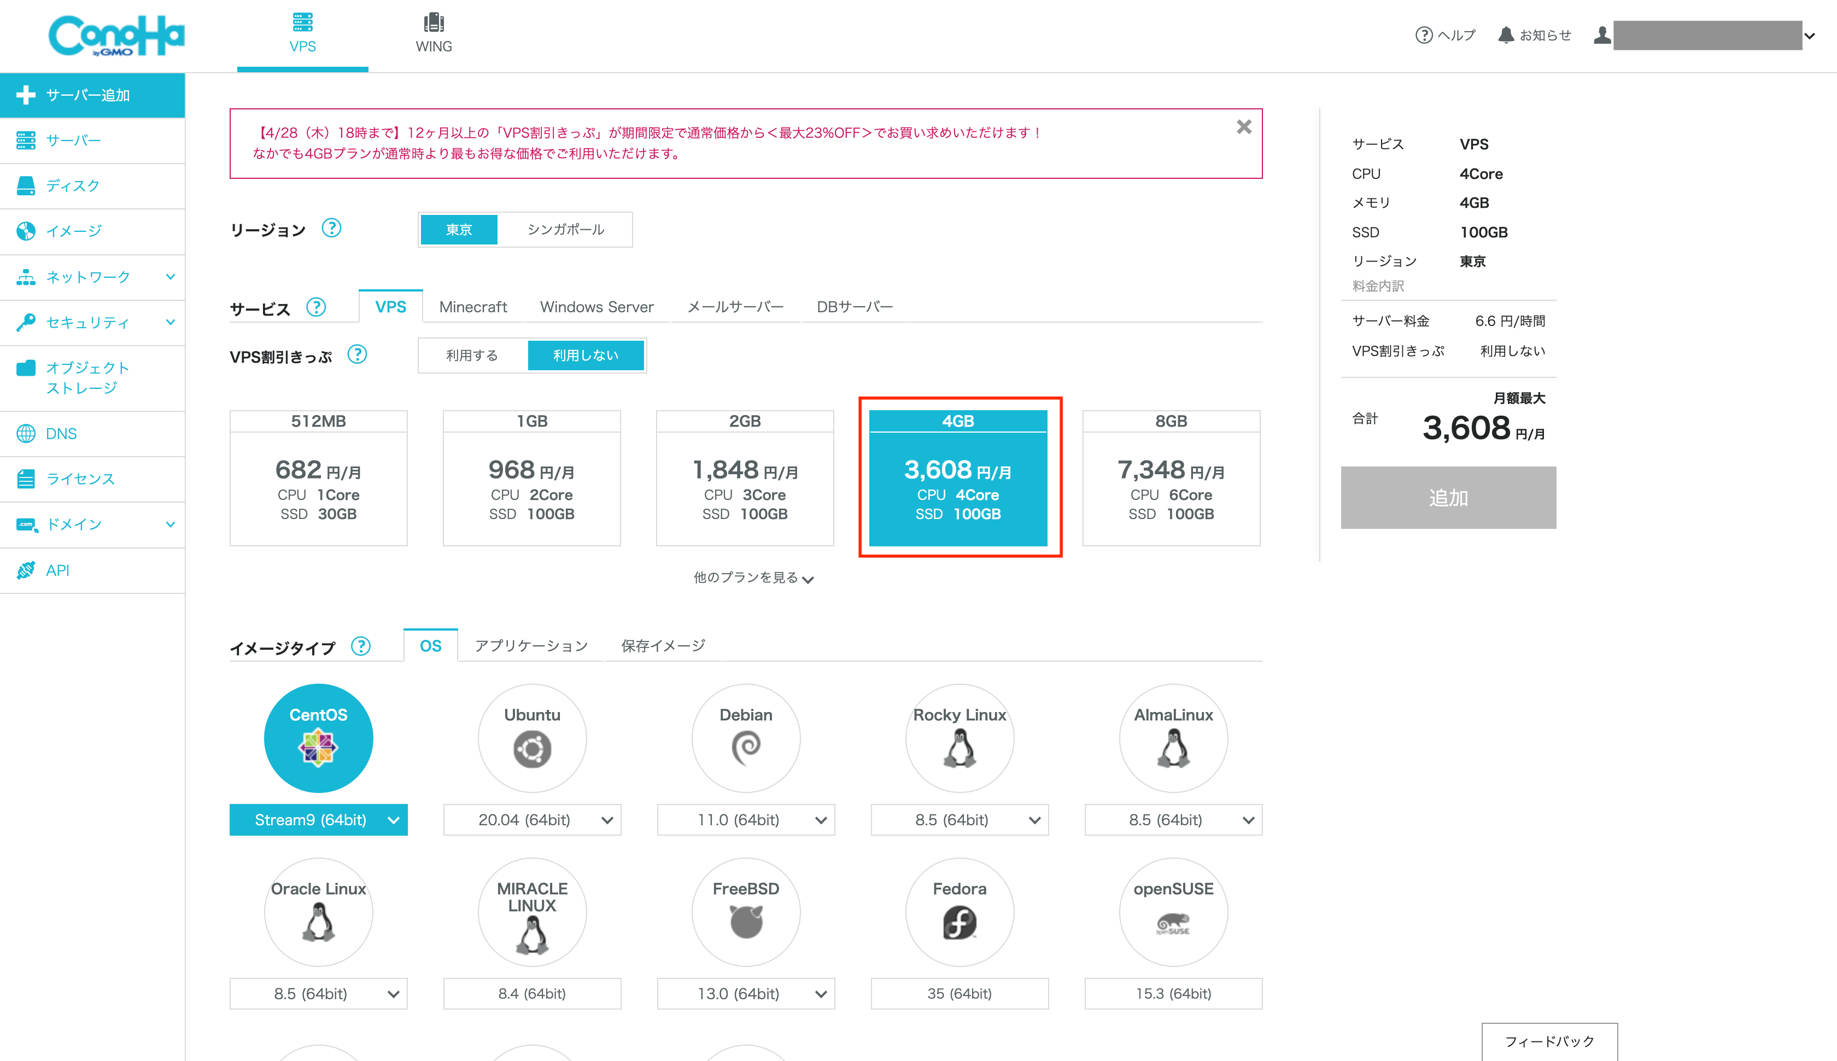The width and height of the screenshot is (1837, 1061).
Task: Open the サーバー sidebar item
Action: coord(92,141)
